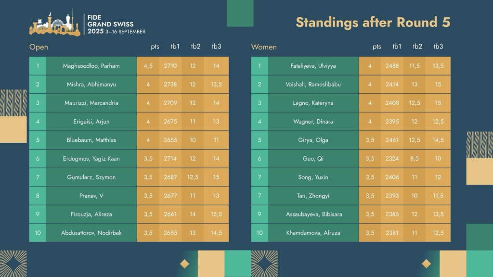Click Erigaisi, Arjun's name
The image size is (493, 277).
[91, 122]
